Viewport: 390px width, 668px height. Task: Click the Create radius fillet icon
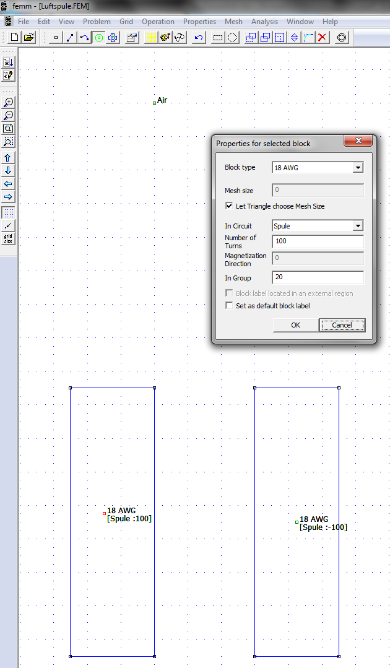[x=308, y=38]
